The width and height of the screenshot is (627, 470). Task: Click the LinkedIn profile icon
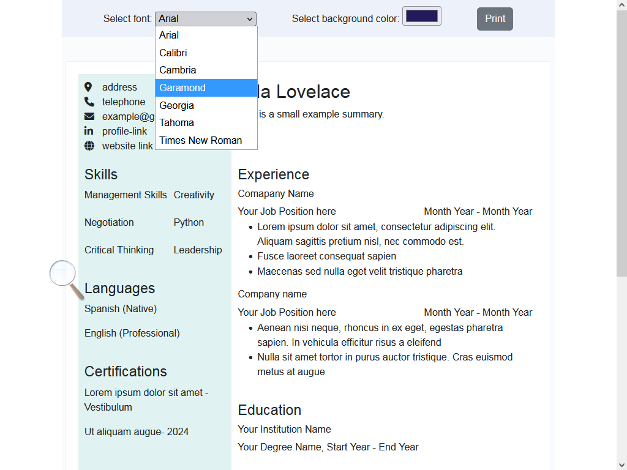point(89,131)
